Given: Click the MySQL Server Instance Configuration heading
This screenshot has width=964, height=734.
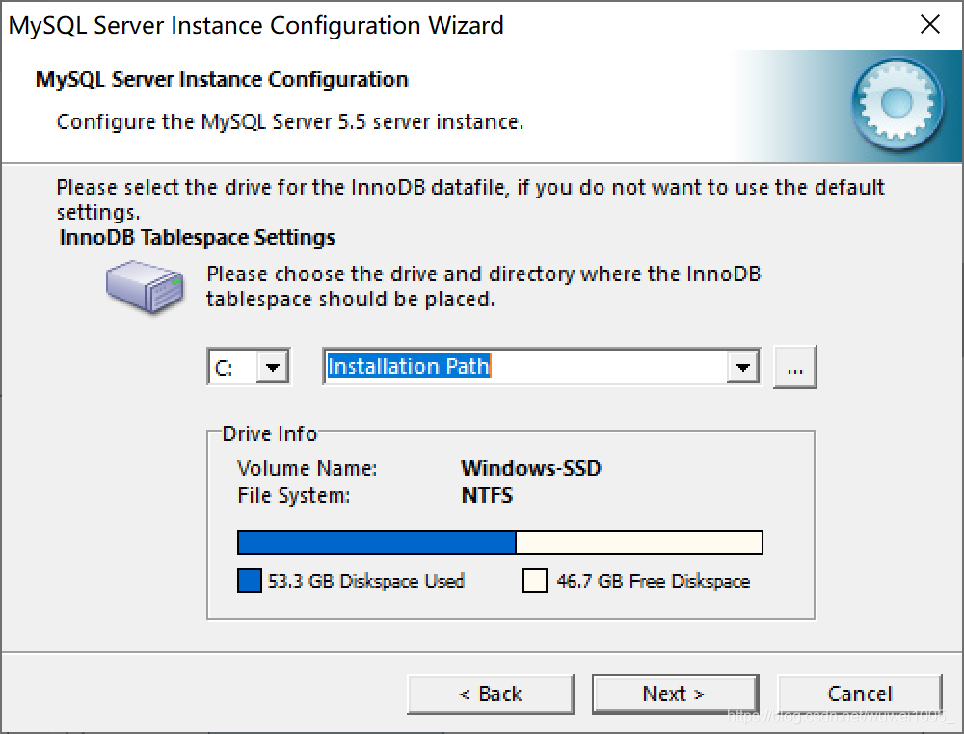Looking at the screenshot, I should coord(222,80).
